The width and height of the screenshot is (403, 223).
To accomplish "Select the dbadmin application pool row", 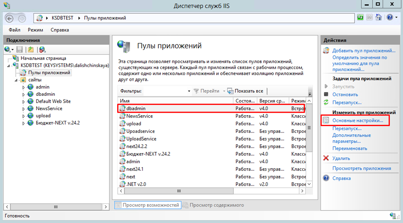I will click(x=212, y=109).
